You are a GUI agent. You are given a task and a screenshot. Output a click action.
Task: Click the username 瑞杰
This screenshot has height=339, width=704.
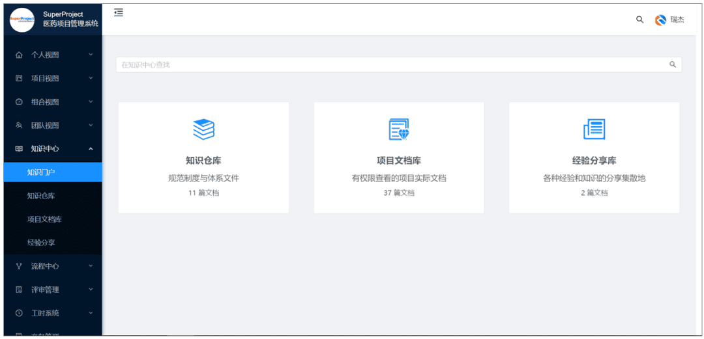point(677,20)
